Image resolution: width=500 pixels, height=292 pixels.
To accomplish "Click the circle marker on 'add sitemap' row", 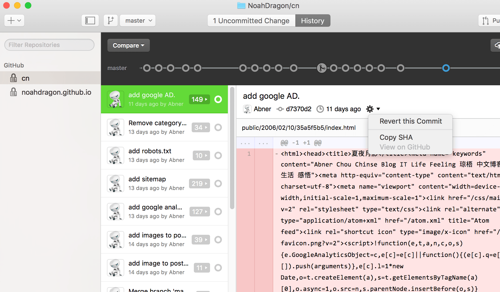I will (218, 184).
